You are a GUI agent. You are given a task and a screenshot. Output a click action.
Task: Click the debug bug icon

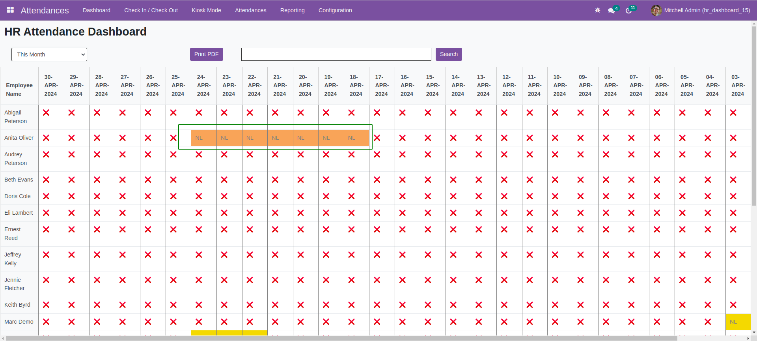pos(597,10)
